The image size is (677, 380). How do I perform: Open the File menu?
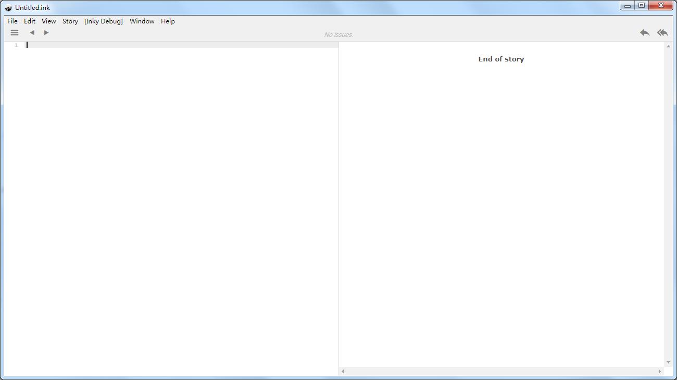(12, 21)
